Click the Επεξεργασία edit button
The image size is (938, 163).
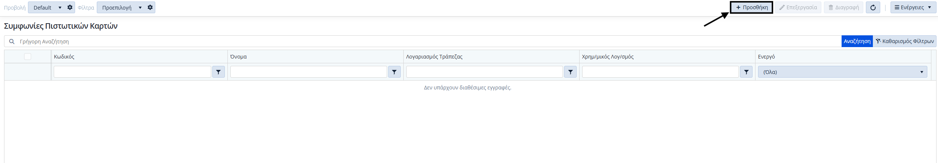click(x=798, y=7)
